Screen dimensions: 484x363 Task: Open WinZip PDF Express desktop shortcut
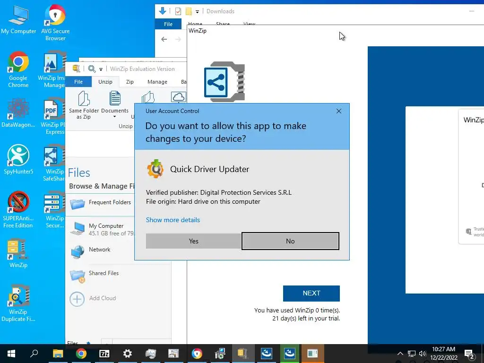coord(53,116)
